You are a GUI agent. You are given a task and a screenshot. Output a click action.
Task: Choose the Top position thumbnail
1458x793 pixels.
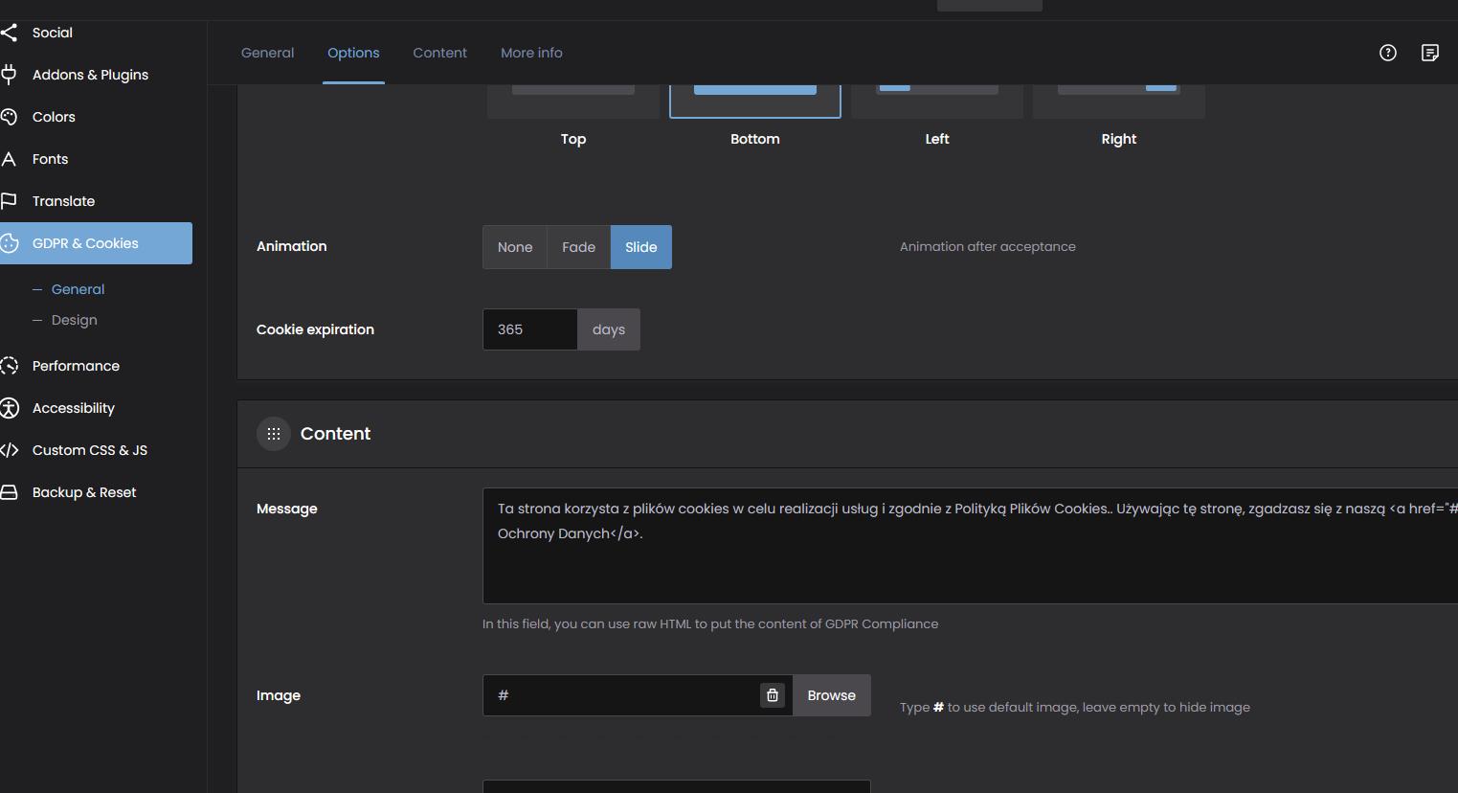pyautogui.click(x=573, y=101)
